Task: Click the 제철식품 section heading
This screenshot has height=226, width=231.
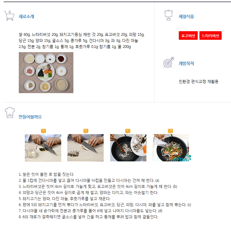Action: pyautogui.click(x=186, y=16)
